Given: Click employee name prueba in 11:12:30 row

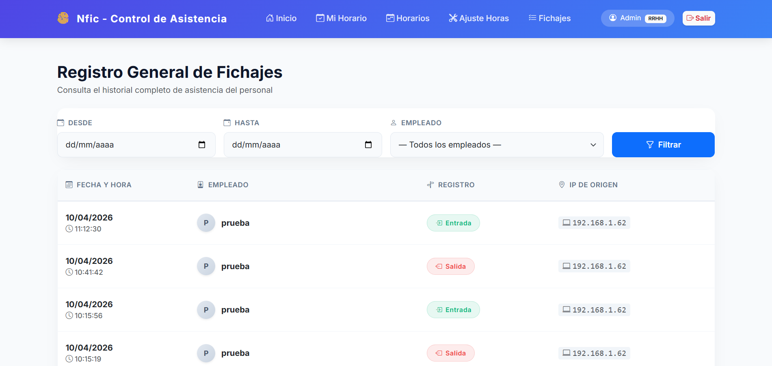Looking at the screenshot, I should point(235,223).
